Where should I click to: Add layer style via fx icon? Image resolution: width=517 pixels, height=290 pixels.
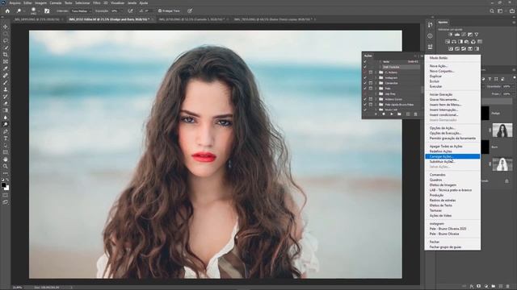(x=472, y=287)
